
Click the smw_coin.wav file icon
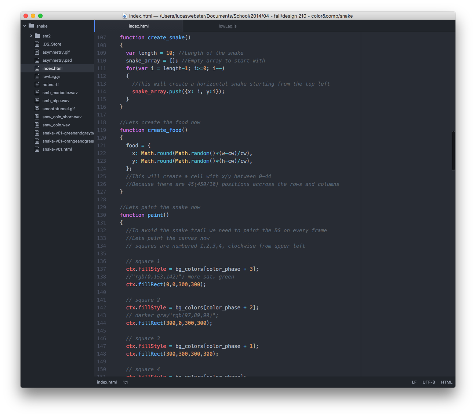coord(37,125)
